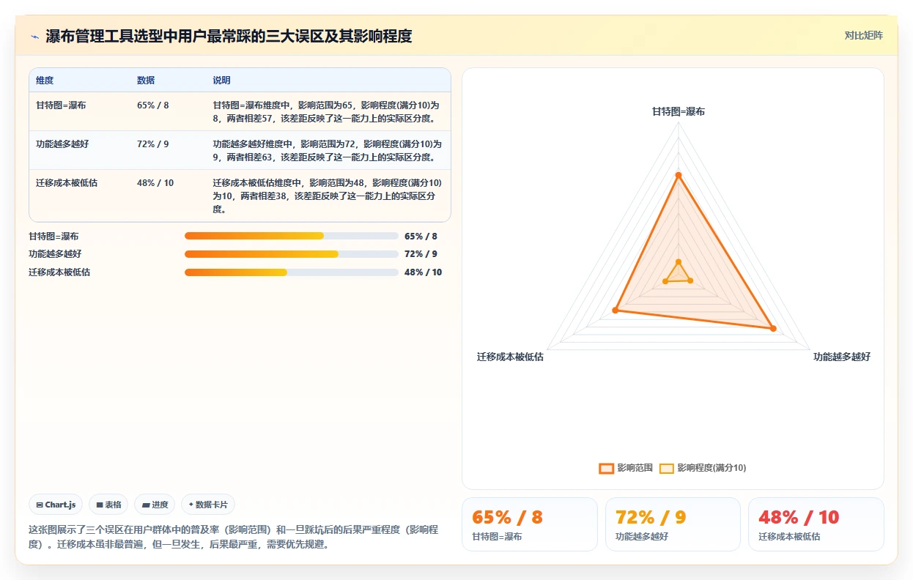This screenshot has width=913, height=580.
Task: Click the 65% / 8 value beside progress bar
Action: coord(421,237)
